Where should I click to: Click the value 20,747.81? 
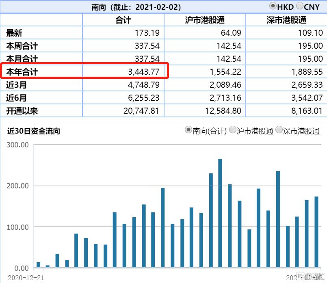point(141,111)
